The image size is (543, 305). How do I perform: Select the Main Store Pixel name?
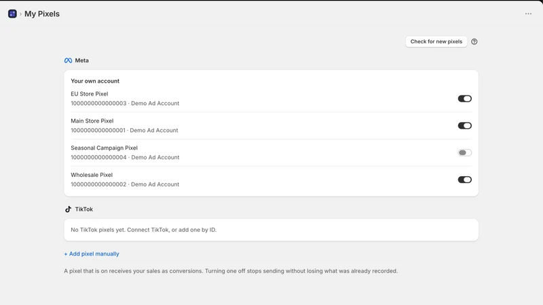(92, 121)
